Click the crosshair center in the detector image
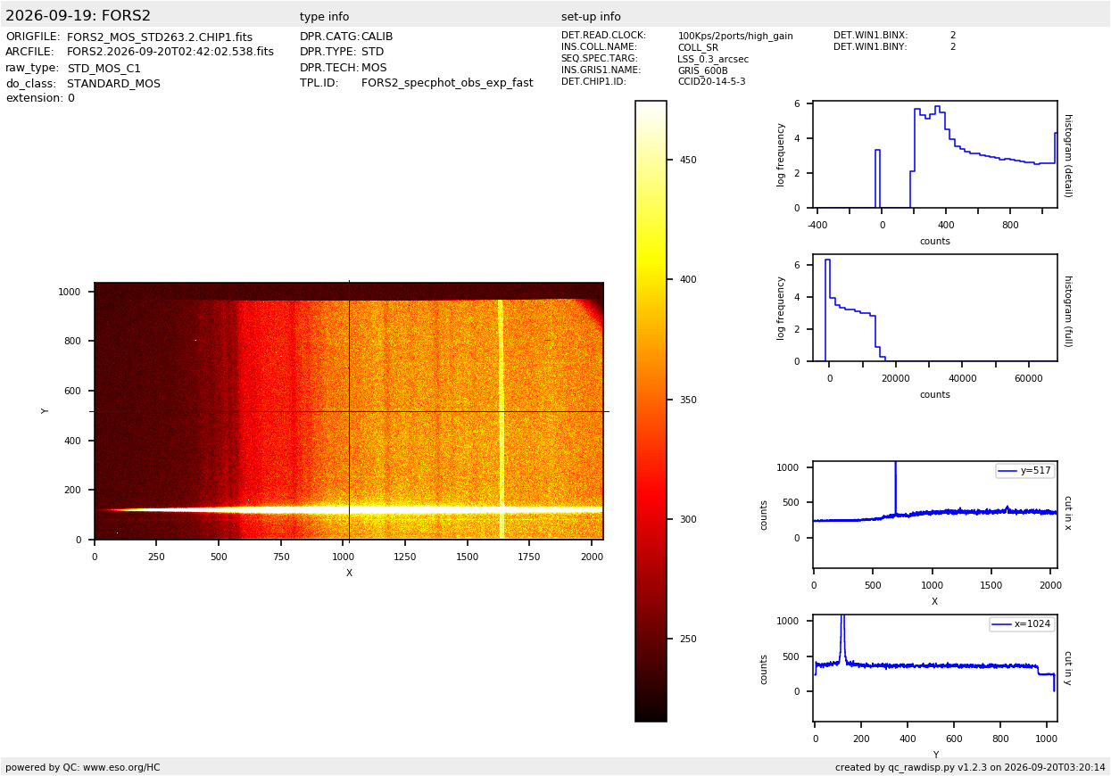The height and width of the screenshot is (776, 1111). point(349,411)
